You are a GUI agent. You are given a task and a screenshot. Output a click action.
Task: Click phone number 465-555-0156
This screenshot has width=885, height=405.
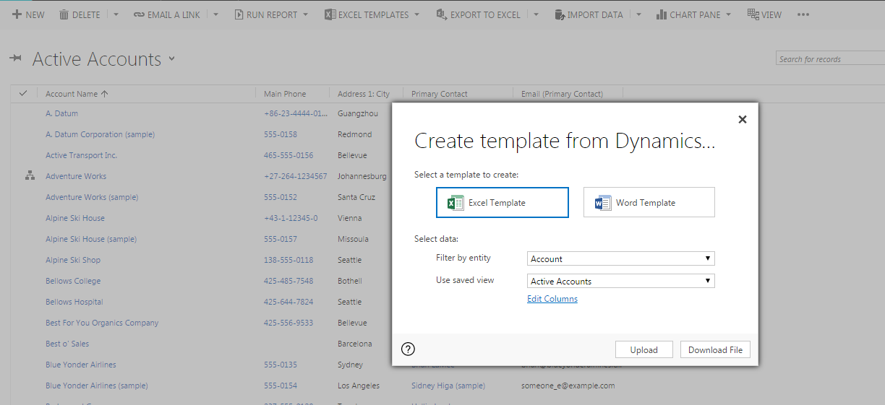288,155
